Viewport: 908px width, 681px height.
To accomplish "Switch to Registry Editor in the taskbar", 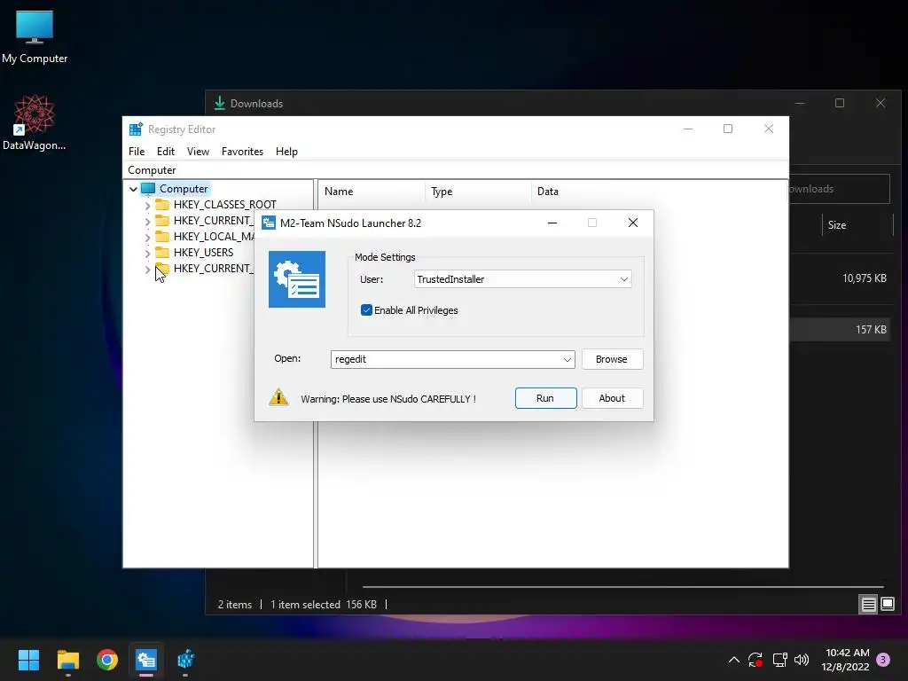I will [x=185, y=660].
